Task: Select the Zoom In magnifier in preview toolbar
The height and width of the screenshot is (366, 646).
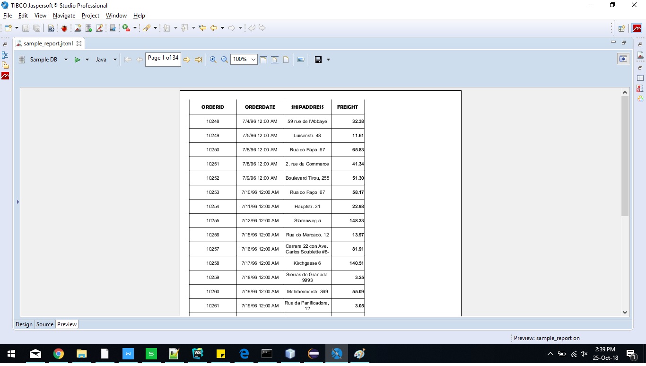Action: click(x=213, y=59)
